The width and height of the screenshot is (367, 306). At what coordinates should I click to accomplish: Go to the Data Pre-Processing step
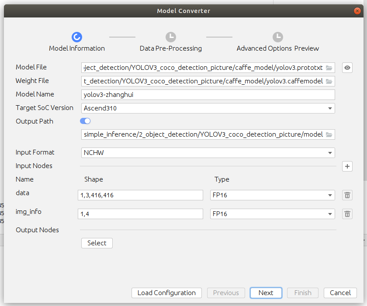(171, 37)
